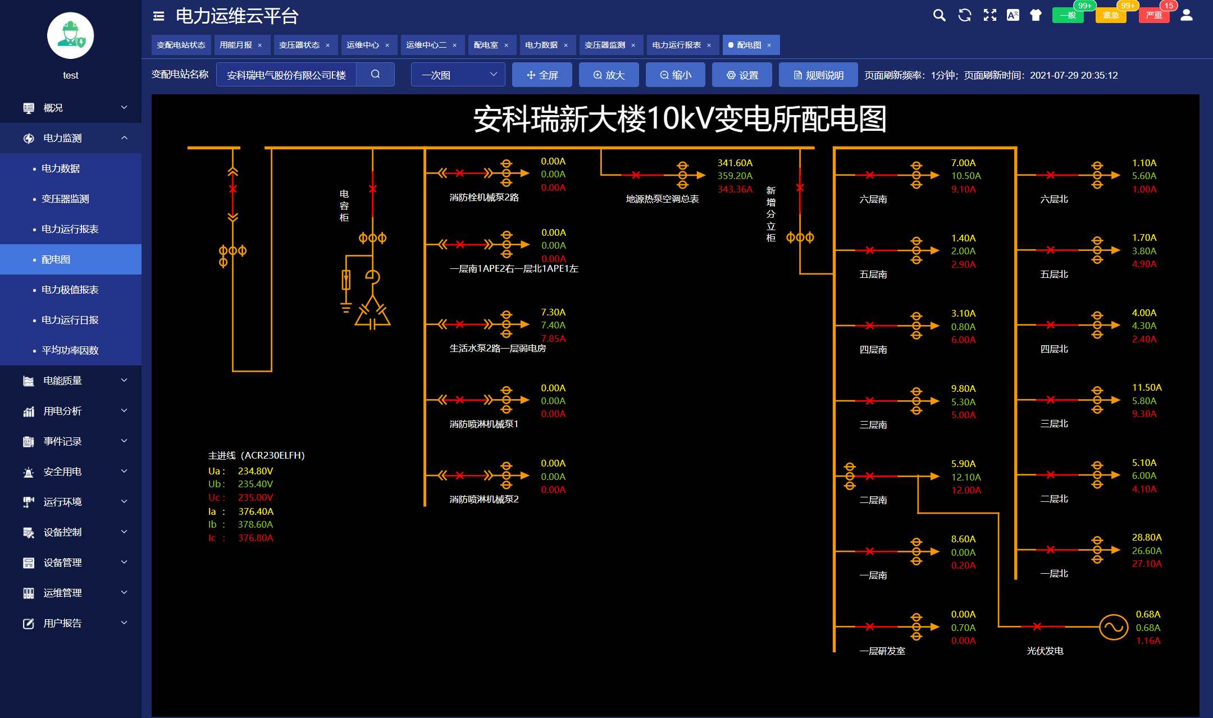
Task: Expand 用电分析 sidebar section
Action: (72, 411)
